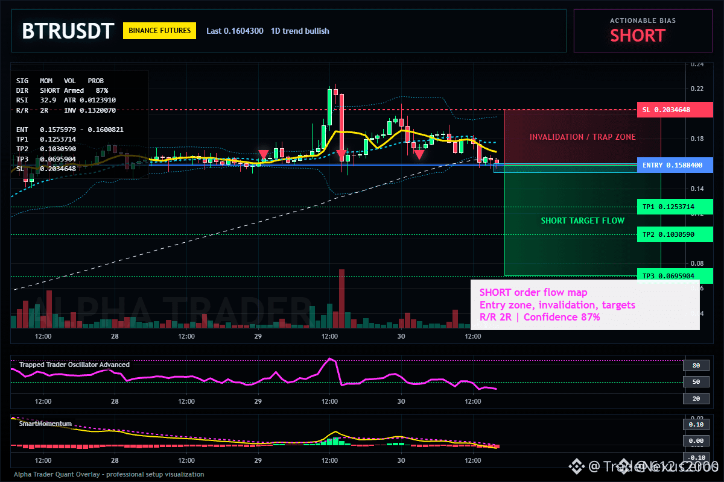Click the R/R 2R | Confidence 87% annotation line
The image size is (724, 482).
(x=539, y=317)
